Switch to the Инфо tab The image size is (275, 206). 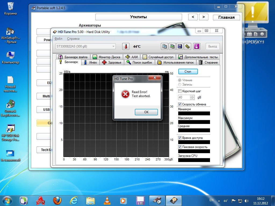pos(90,62)
